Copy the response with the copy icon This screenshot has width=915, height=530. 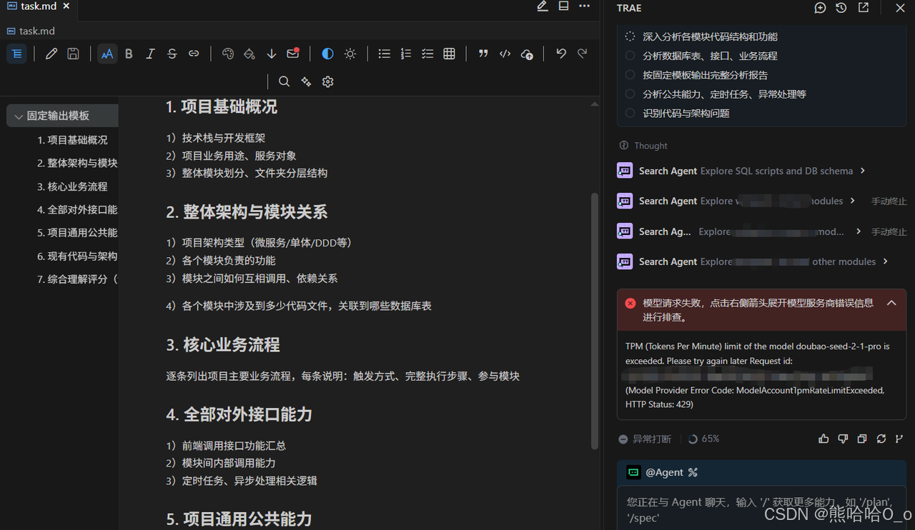click(x=862, y=439)
